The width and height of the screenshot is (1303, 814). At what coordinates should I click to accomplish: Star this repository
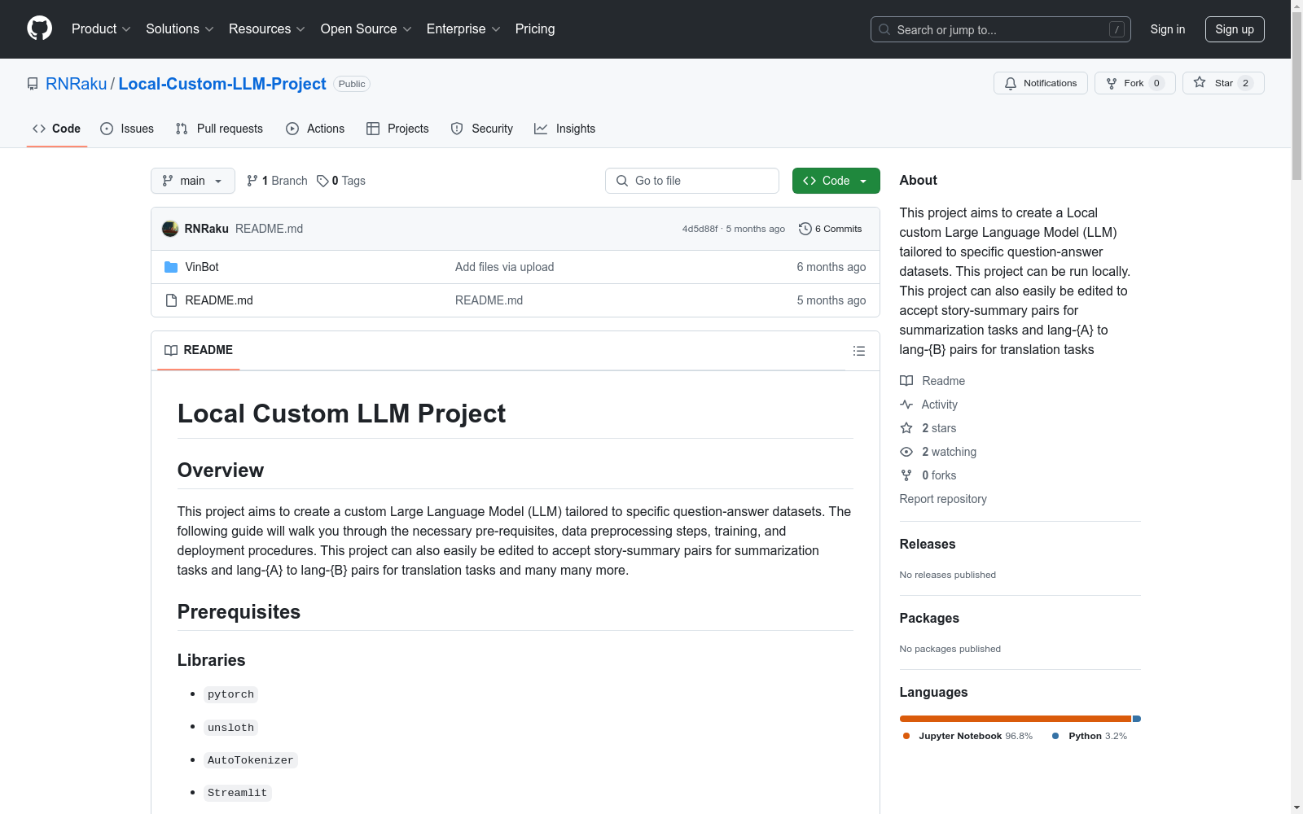tap(1223, 83)
